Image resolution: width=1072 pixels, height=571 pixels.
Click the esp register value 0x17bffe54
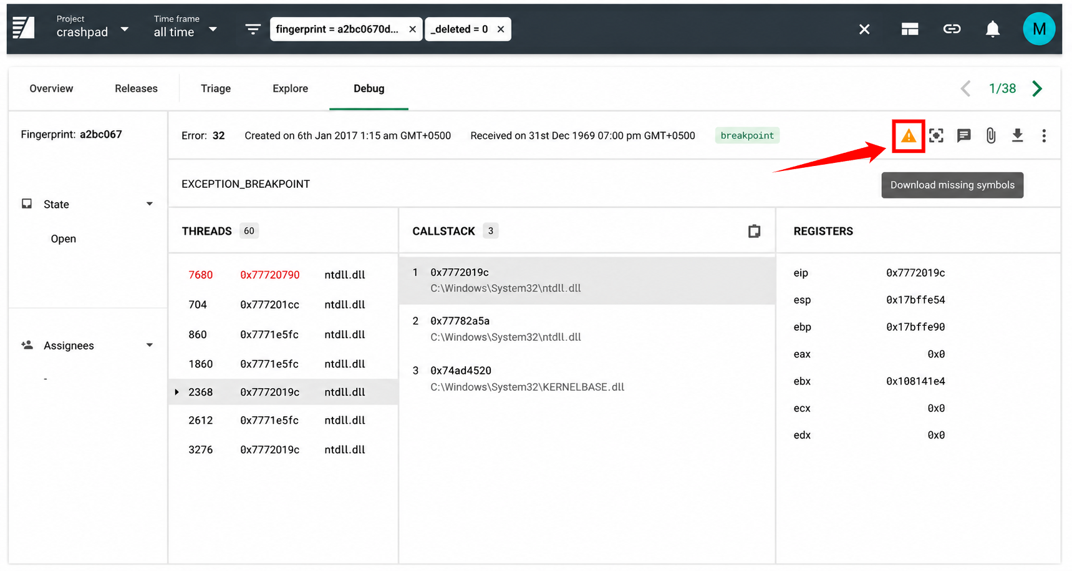coord(915,300)
